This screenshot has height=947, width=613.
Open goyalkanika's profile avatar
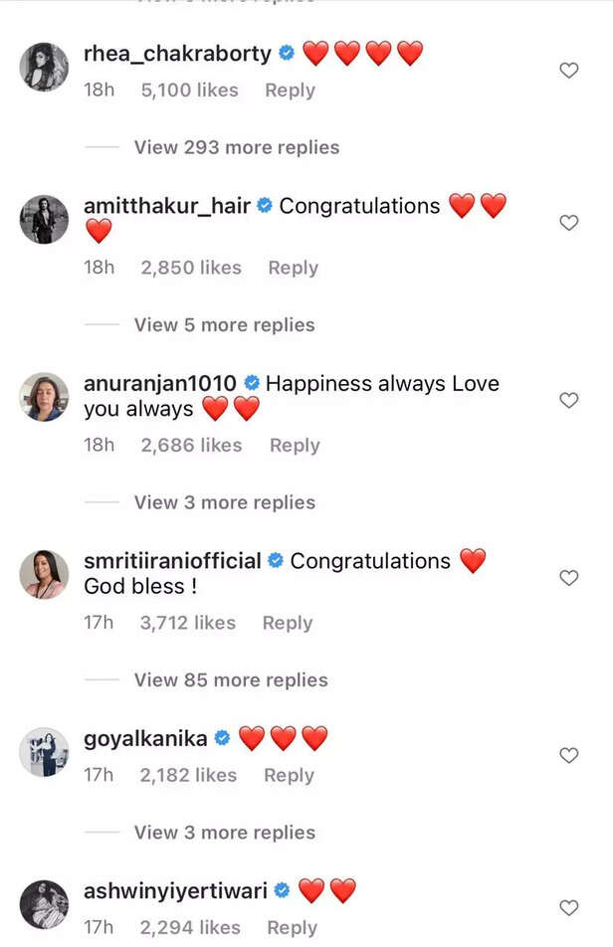[x=45, y=751]
